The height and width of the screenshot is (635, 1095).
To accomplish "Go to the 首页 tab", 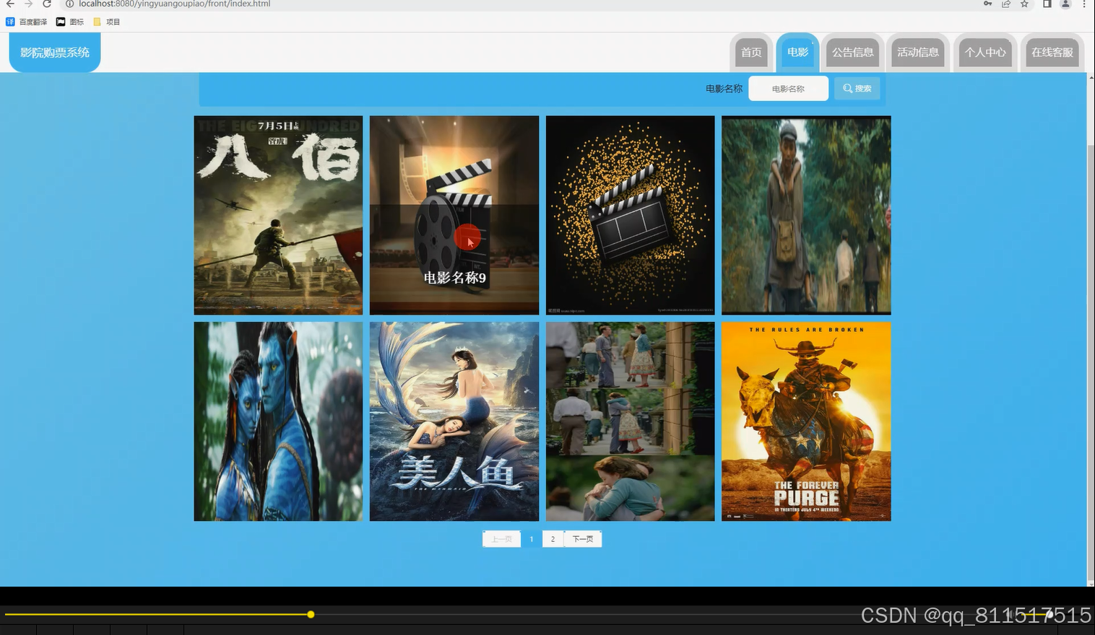I will pyautogui.click(x=751, y=52).
